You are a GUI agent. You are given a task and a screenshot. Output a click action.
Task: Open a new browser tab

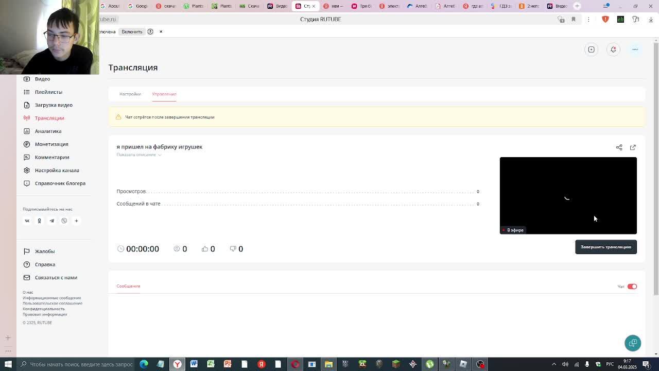click(x=577, y=6)
